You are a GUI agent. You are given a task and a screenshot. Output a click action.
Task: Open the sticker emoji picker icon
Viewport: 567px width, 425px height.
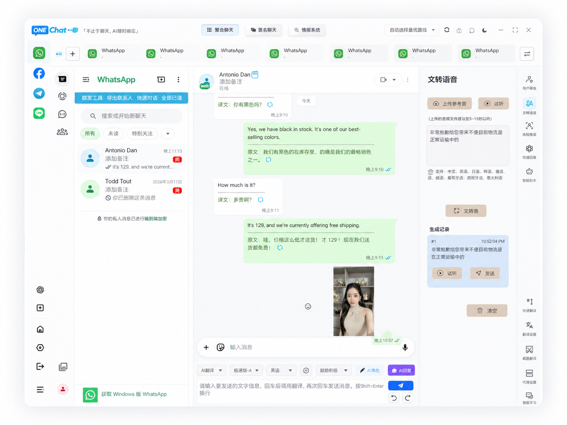(x=220, y=347)
